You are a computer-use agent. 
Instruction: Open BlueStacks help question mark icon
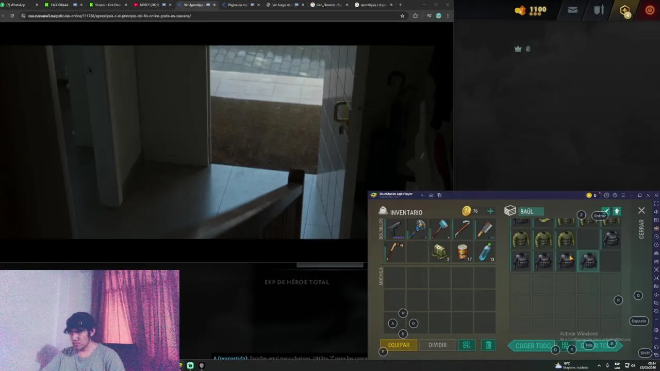615,195
